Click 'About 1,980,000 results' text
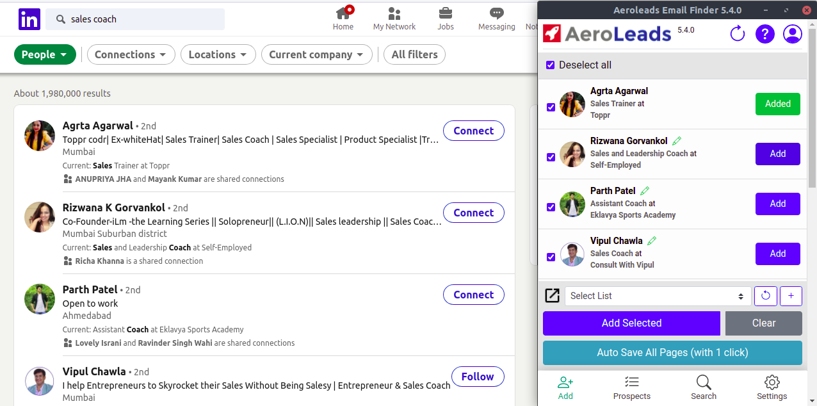This screenshot has width=817, height=406. pyautogui.click(x=62, y=93)
